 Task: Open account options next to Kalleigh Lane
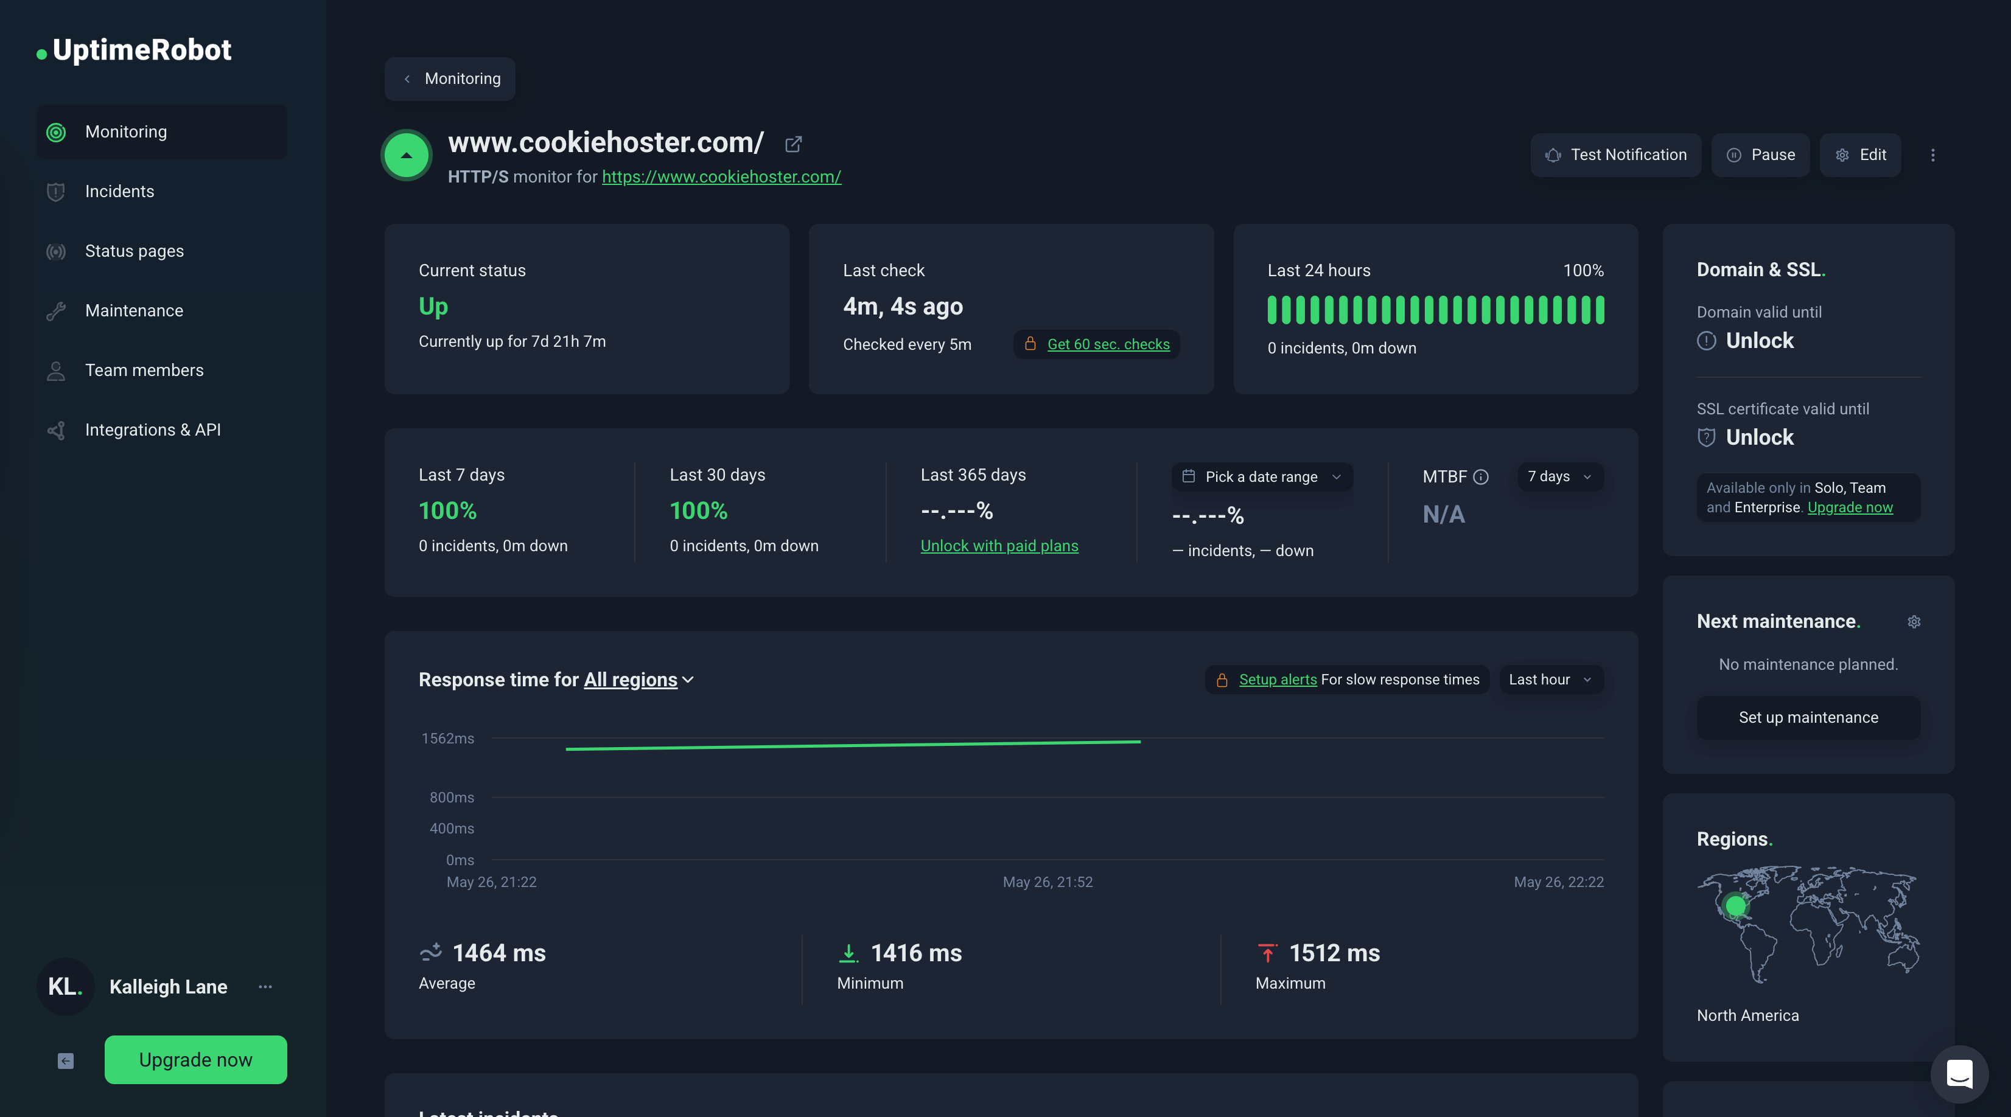[265, 987]
